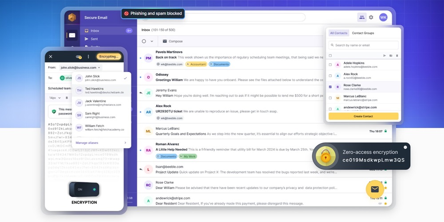444x222 pixels.
Task: Open the contacts people icon in header
Action: (362, 17)
